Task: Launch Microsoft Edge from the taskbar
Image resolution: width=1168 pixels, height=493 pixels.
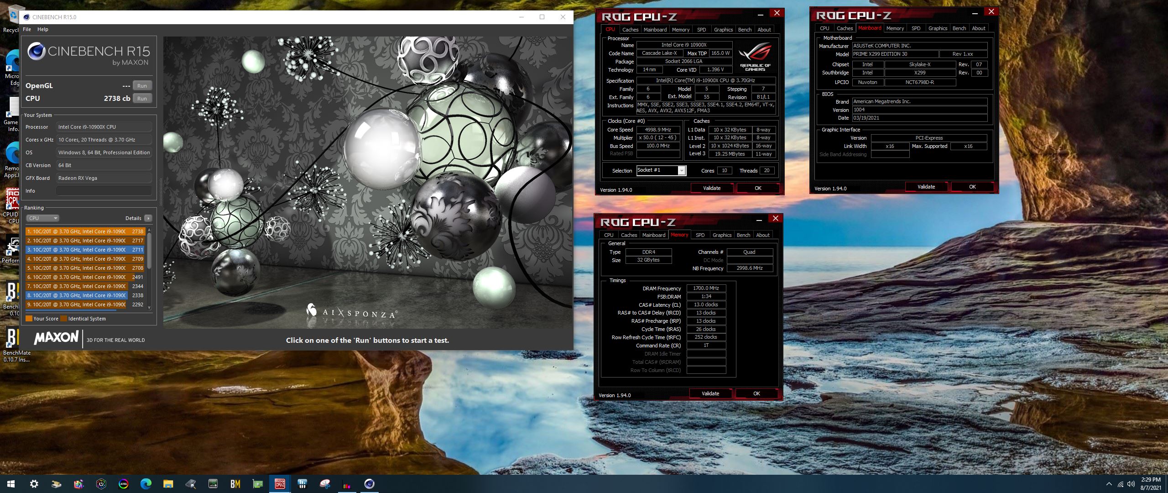Action: pyautogui.click(x=146, y=484)
